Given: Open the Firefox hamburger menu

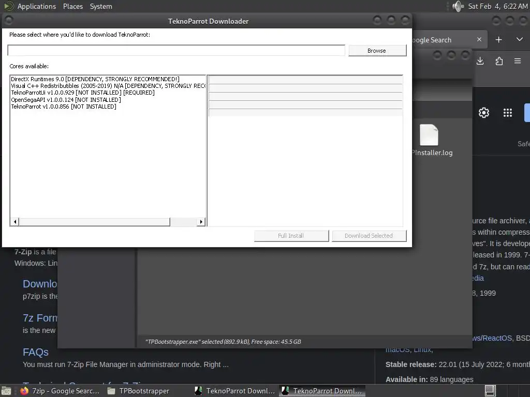Looking at the screenshot, I should pyautogui.click(x=518, y=61).
